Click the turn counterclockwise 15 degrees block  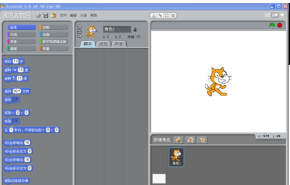pyautogui.click(x=16, y=79)
